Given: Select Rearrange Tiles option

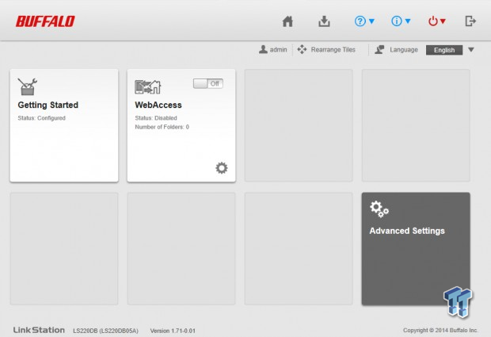Looking at the screenshot, I should pyautogui.click(x=333, y=50).
